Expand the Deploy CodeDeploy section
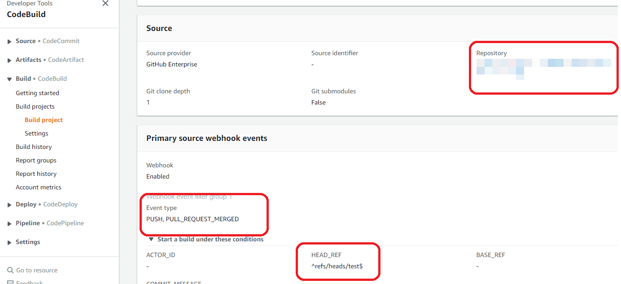621x284 pixels. 10,205
